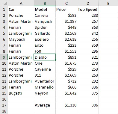Select row 17 header
The image size is (118, 114).
coord(4,105)
